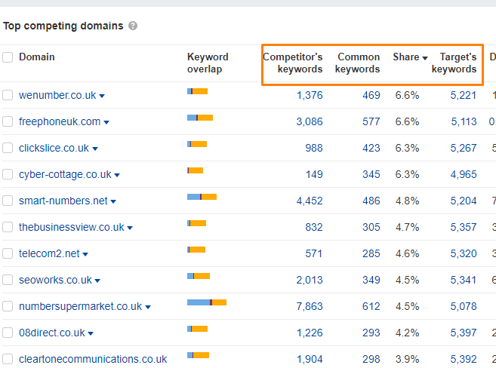Tick the select-all checkbox beside Domain header
The height and width of the screenshot is (368, 496).
pos(8,57)
